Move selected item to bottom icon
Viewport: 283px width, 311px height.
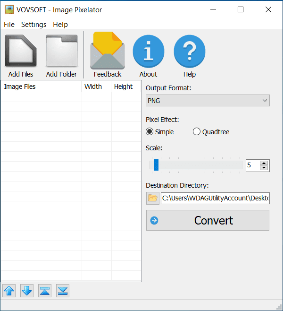pyautogui.click(x=63, y=291)
